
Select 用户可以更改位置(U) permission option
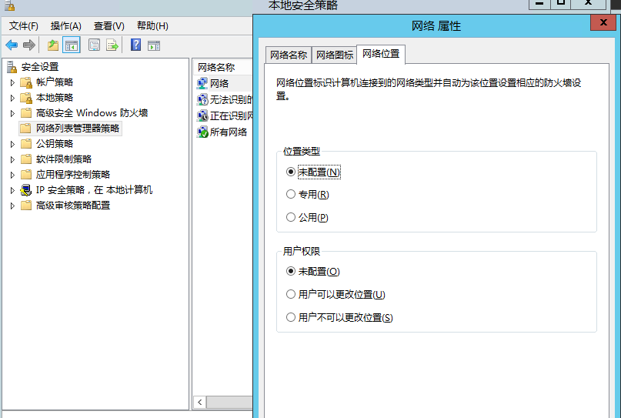pyautogui.click(x=291, y=294)
